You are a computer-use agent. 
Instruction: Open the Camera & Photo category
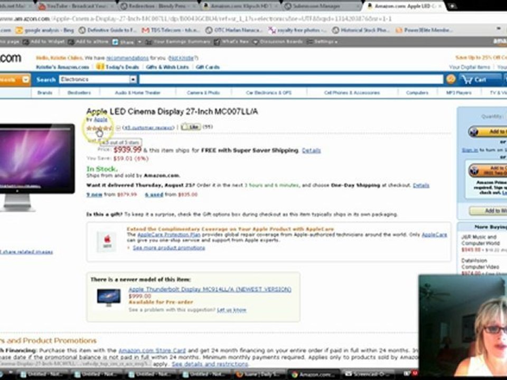click(203, 93)
